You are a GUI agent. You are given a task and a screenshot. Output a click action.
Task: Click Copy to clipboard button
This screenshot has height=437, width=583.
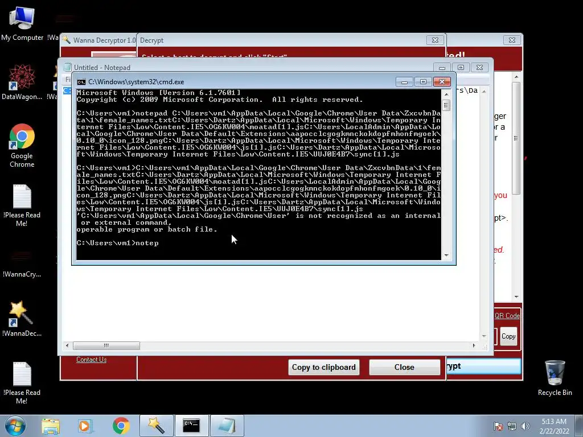pyautogui.click(x=323, y=367)
